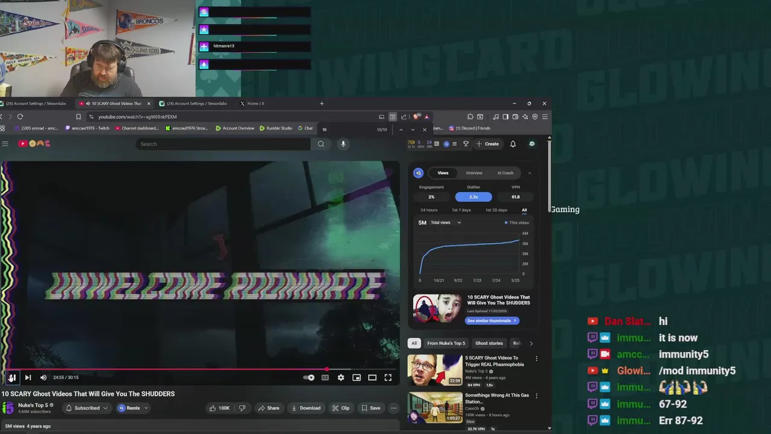Open Nuke's Top 5 channel link
The height and width of the screenshot is (434, 771).
click(x=33, y=405)
